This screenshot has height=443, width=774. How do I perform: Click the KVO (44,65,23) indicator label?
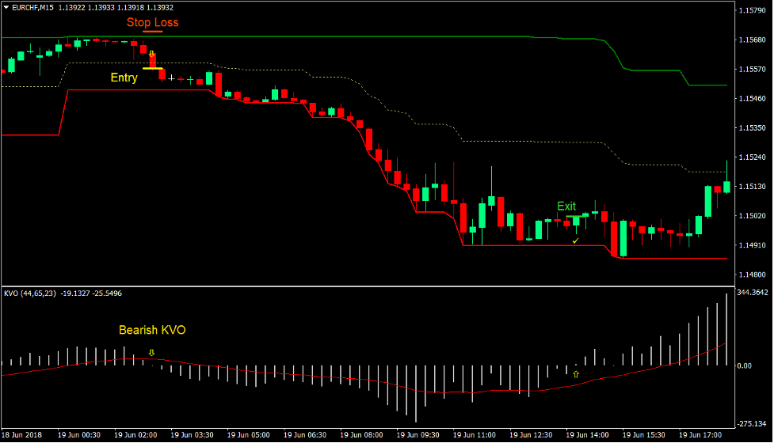click(x=29, y=293)
